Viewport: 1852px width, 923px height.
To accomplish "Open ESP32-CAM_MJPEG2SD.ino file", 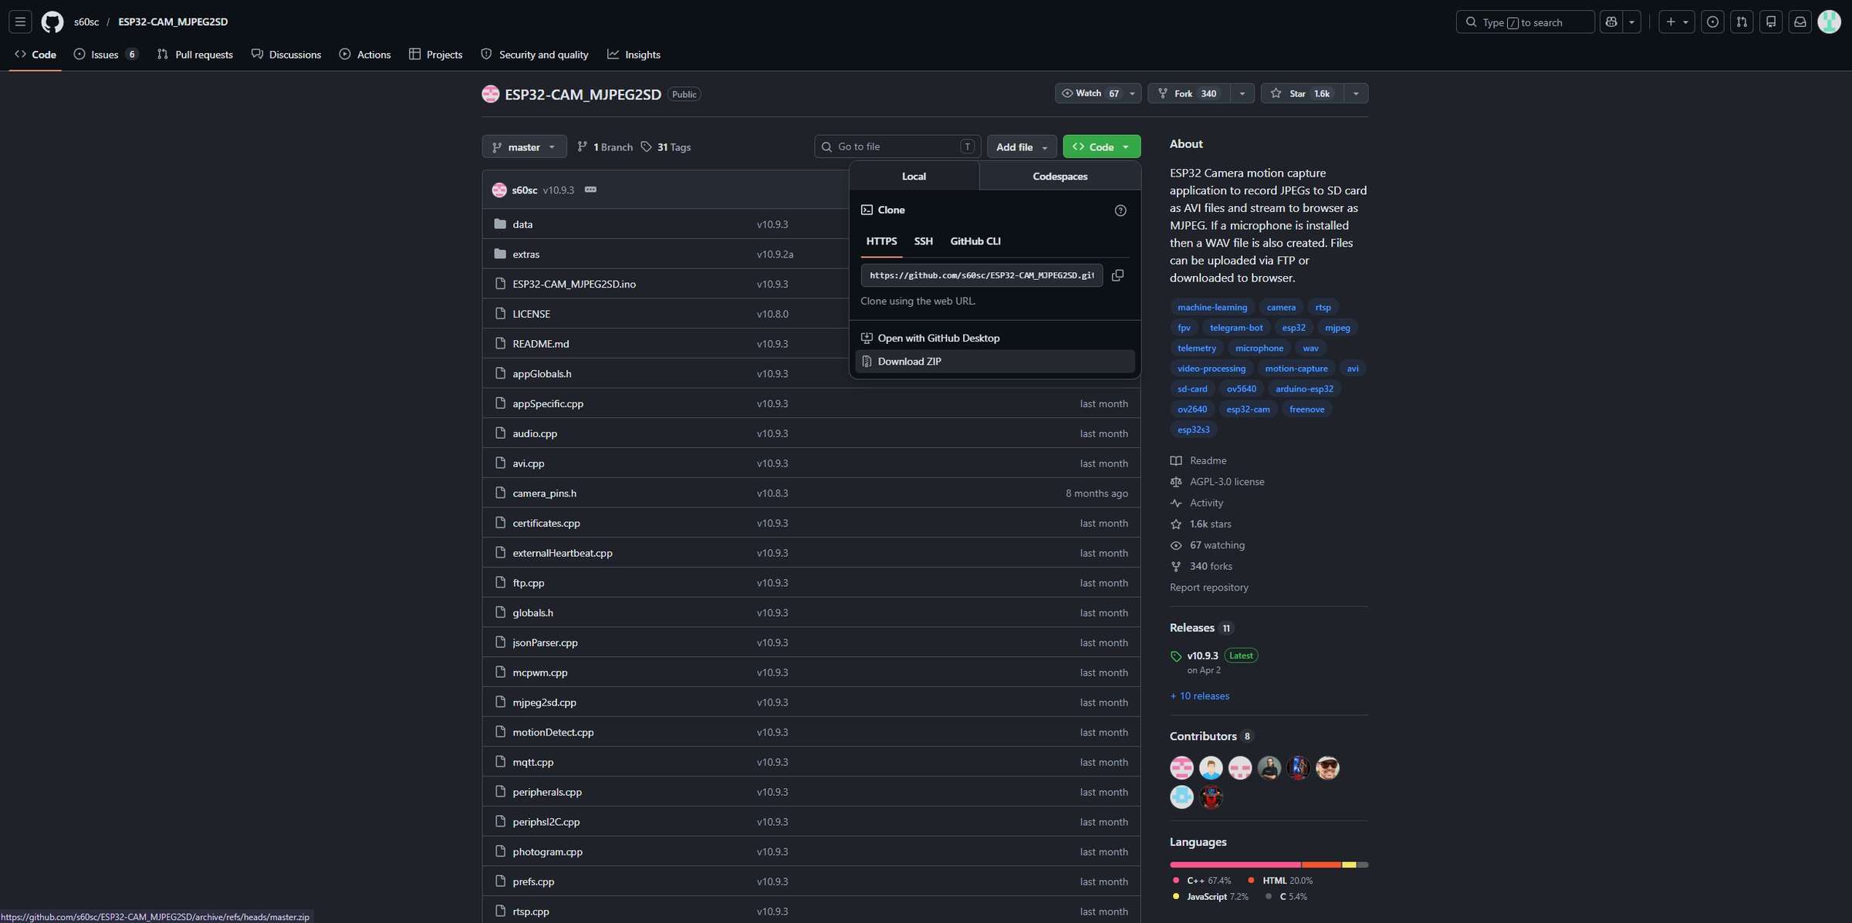I will (x=574, y=284).
